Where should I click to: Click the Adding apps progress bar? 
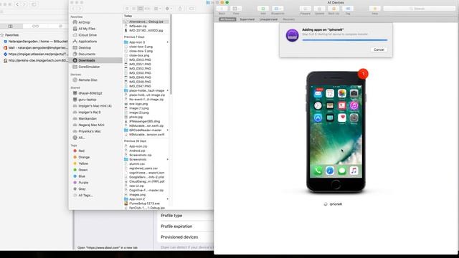tap(345, 40)
